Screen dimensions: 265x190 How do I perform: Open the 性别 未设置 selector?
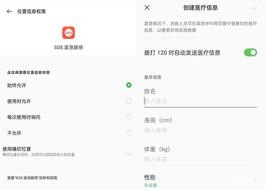200,181
